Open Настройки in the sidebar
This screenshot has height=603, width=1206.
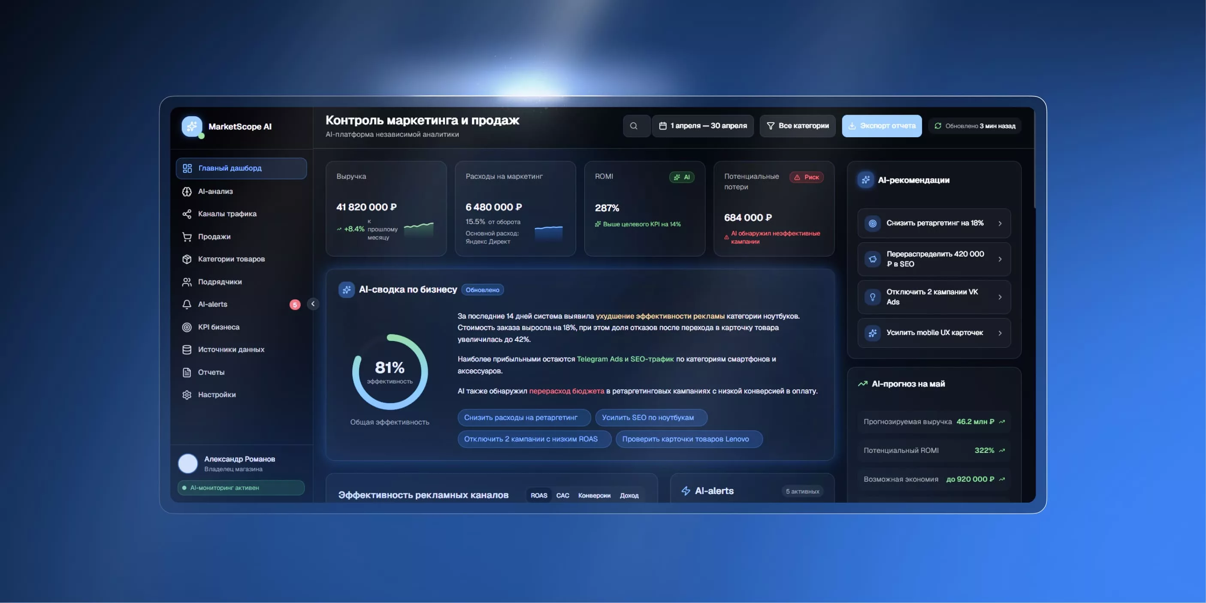click(x=241, y=395)
